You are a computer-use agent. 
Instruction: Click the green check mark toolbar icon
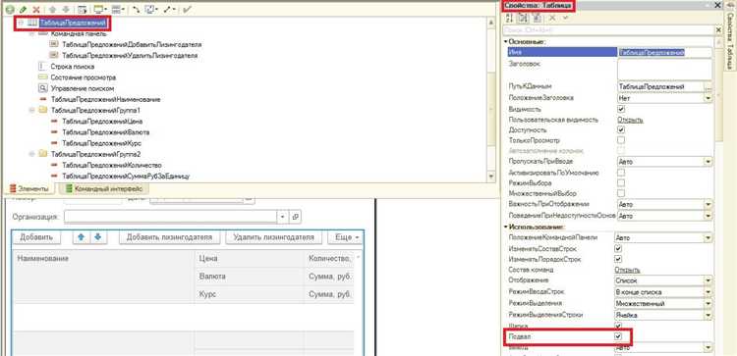coord(187,10)
